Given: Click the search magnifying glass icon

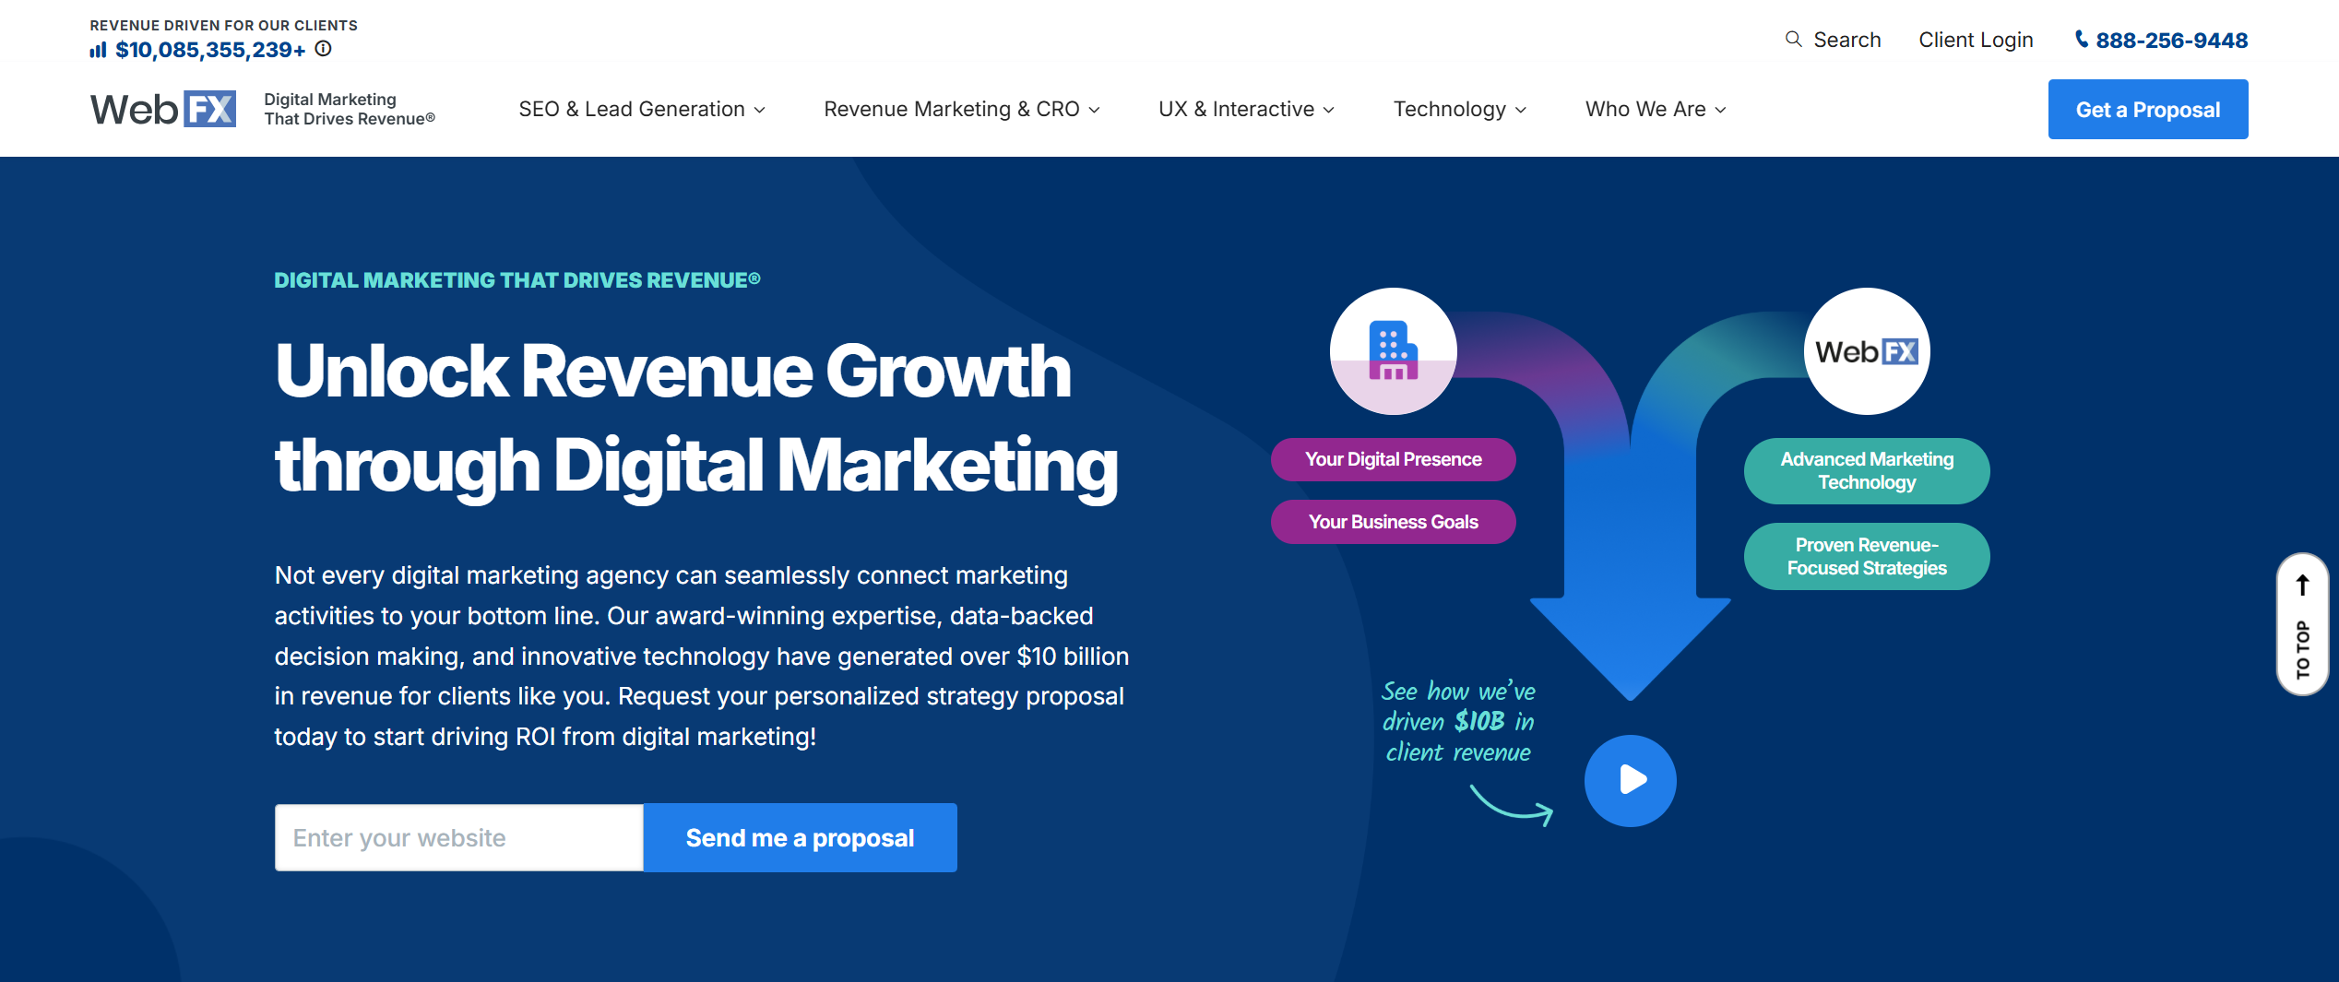Looking at the screenshot, I should click(1793, 40).
